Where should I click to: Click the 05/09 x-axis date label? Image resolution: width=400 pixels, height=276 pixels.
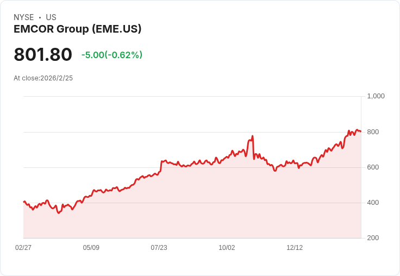pos(91,247)
